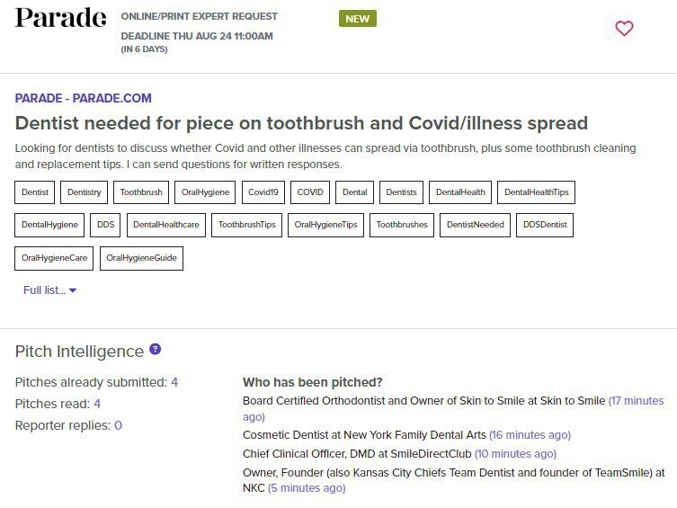Select the DentalHealthTips tag

pyautogui.click(x=534, y=192)
